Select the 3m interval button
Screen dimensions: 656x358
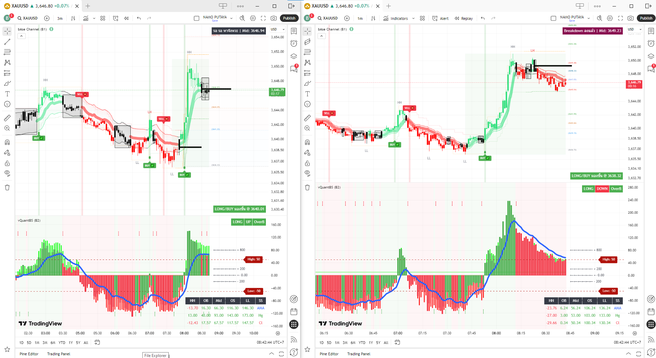point(60,18)
